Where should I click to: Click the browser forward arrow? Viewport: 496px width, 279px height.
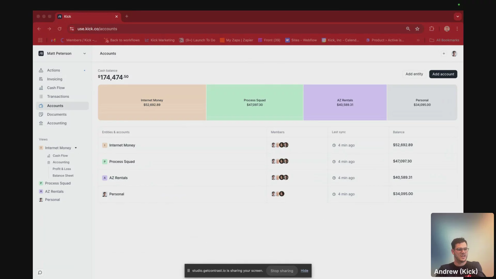[49, 29]
